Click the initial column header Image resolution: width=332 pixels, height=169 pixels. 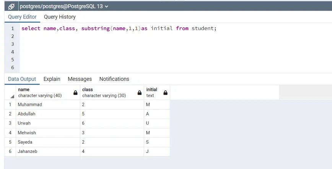[157, 92]
